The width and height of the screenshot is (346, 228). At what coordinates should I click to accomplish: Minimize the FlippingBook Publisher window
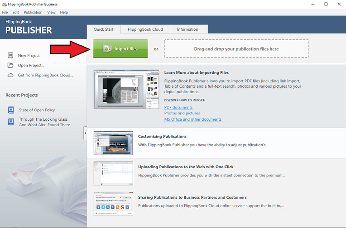312,4
